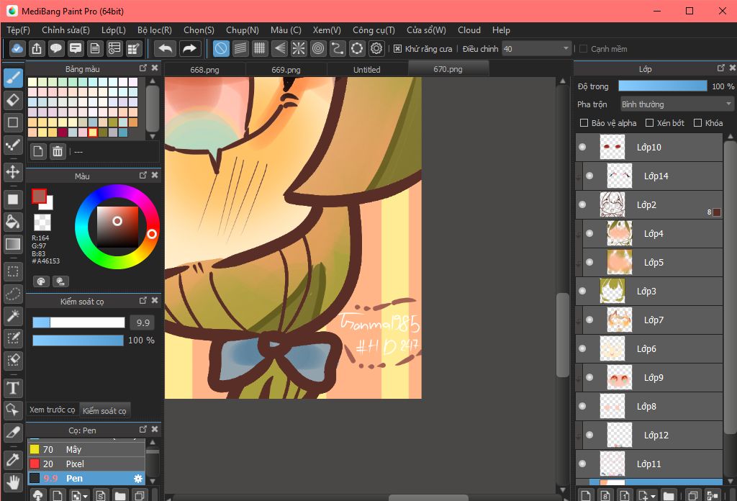
Task: Enable Cạnh mềm soft edge checkbox
Action: [x=583, y=49]
